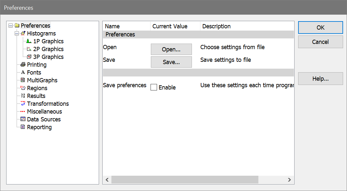
Task: Click the Transformations icon in tree
Action: tap(23, 104)
